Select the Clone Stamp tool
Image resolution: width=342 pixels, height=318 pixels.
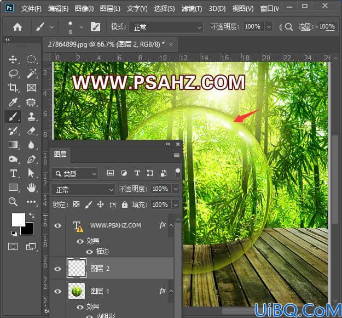tap(31, 116)
